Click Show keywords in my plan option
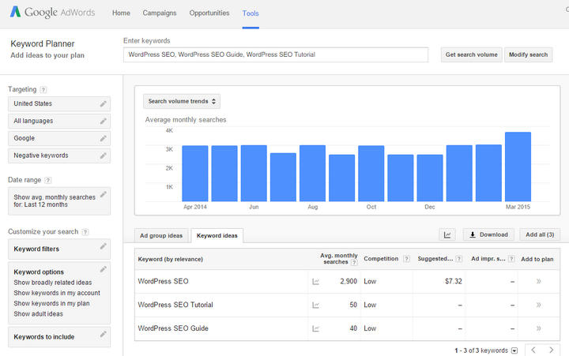This screenshot has width=569, height=356. [x=51, y=303]
